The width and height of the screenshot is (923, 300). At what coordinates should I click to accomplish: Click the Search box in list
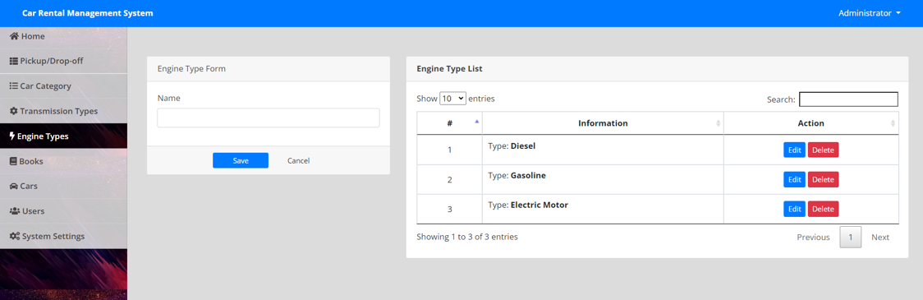[848, 99]
